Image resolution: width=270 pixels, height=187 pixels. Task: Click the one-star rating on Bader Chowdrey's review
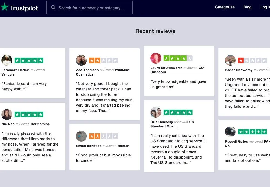tap(252, 60)
